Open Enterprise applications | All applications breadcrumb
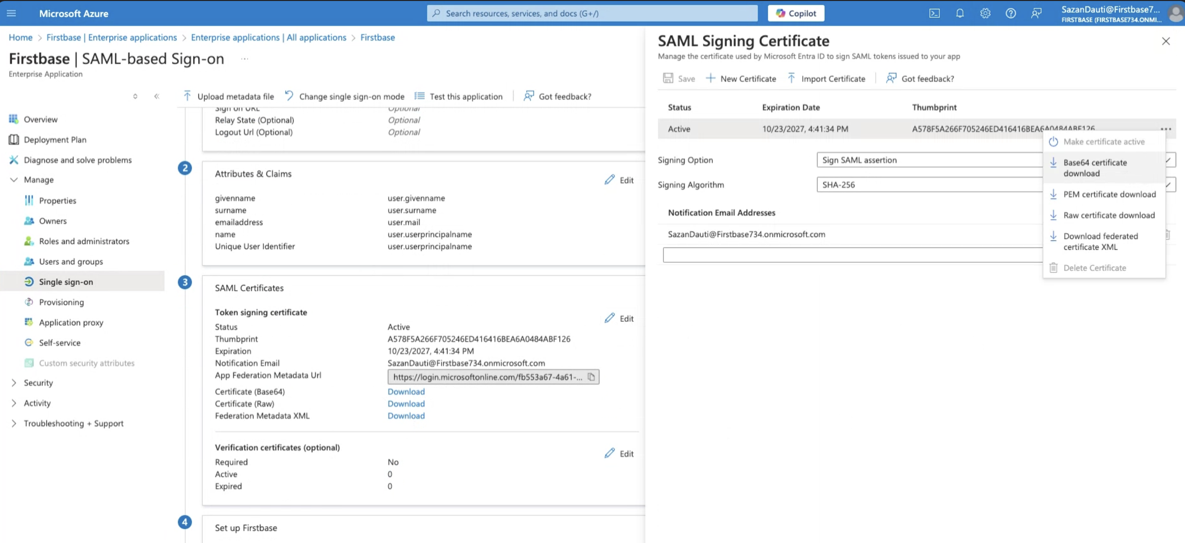 [268, 38]
